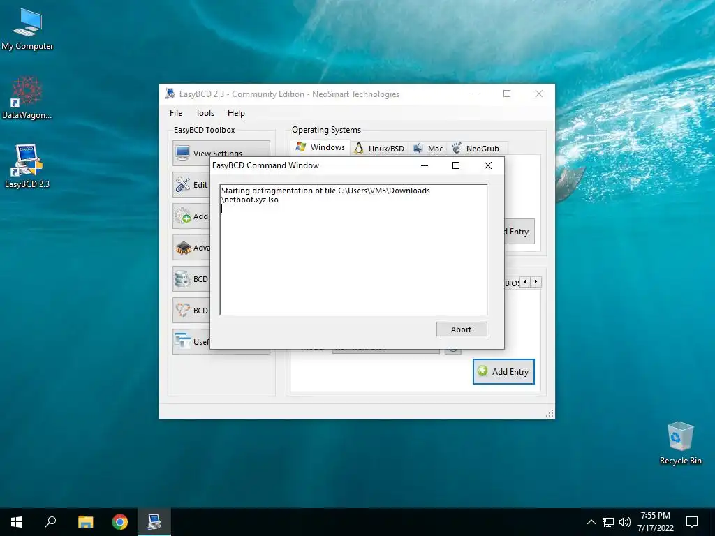The width and height of the screenshot is (715, 536).
Task: Open the Recycle Bin desktop icon
Action: (680, 443)
